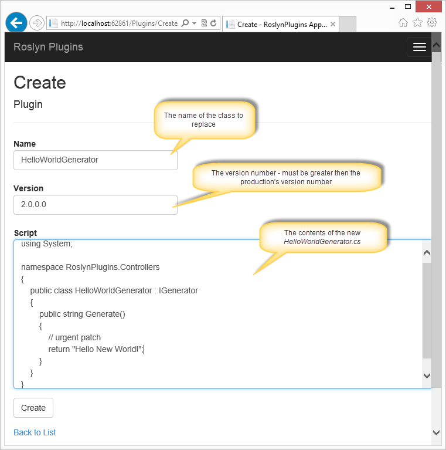Click the search magnifier in address bar
This screenshot has height=450, width=446.
click(x=185, y=23)
